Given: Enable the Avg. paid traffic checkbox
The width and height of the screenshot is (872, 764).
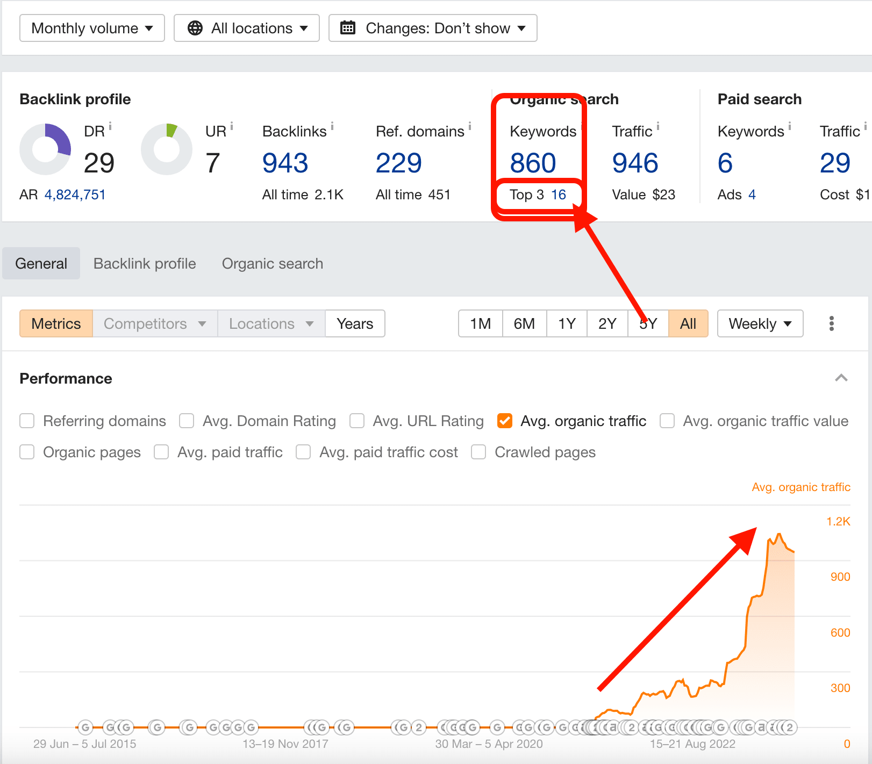Looking at the screenshot, I should 161,452.
